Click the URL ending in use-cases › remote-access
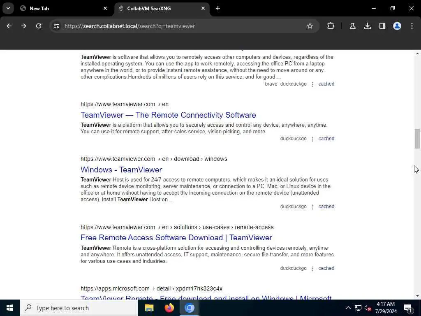 (177, 227)
